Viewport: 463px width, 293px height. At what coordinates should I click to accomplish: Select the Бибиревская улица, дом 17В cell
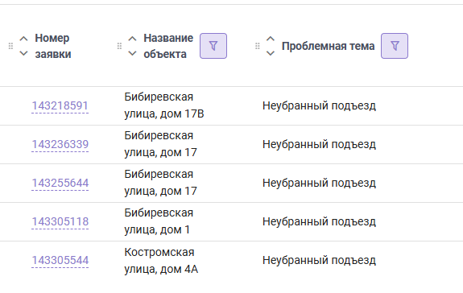click(x=164, y=105)
